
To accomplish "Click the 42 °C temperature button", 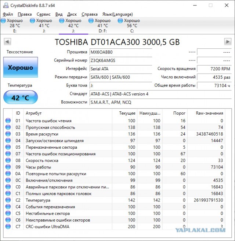I will (x=21, y=97).
